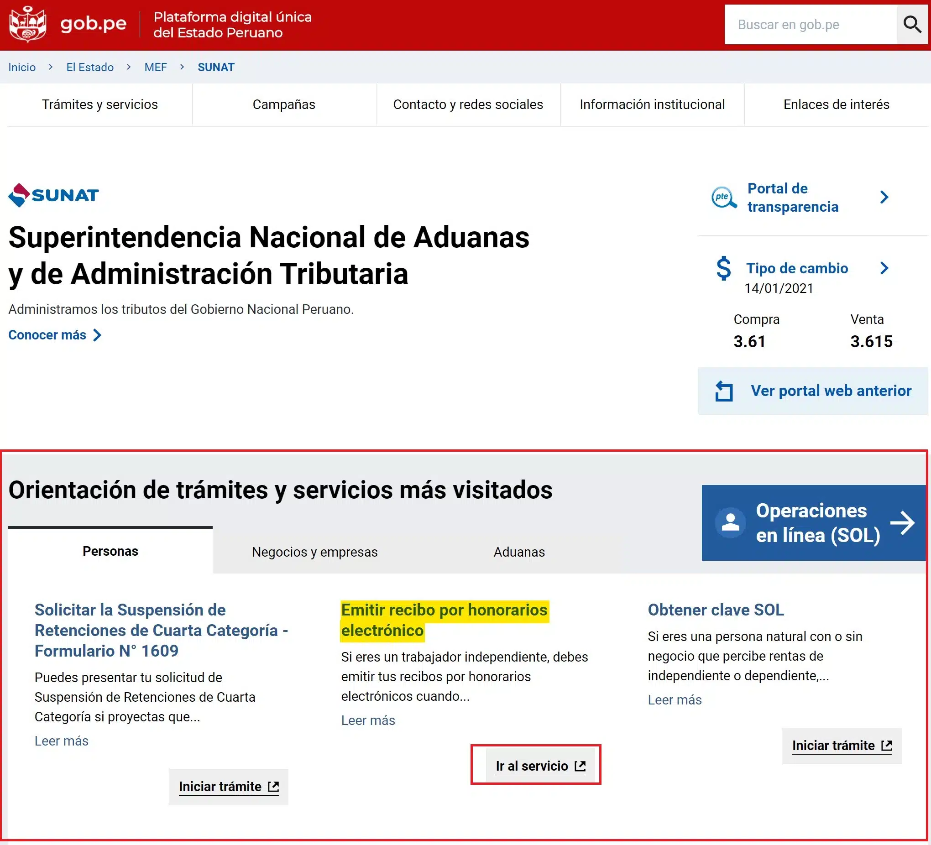Open Portal de transparencia link
931x845 pixels.
(793, 198)
